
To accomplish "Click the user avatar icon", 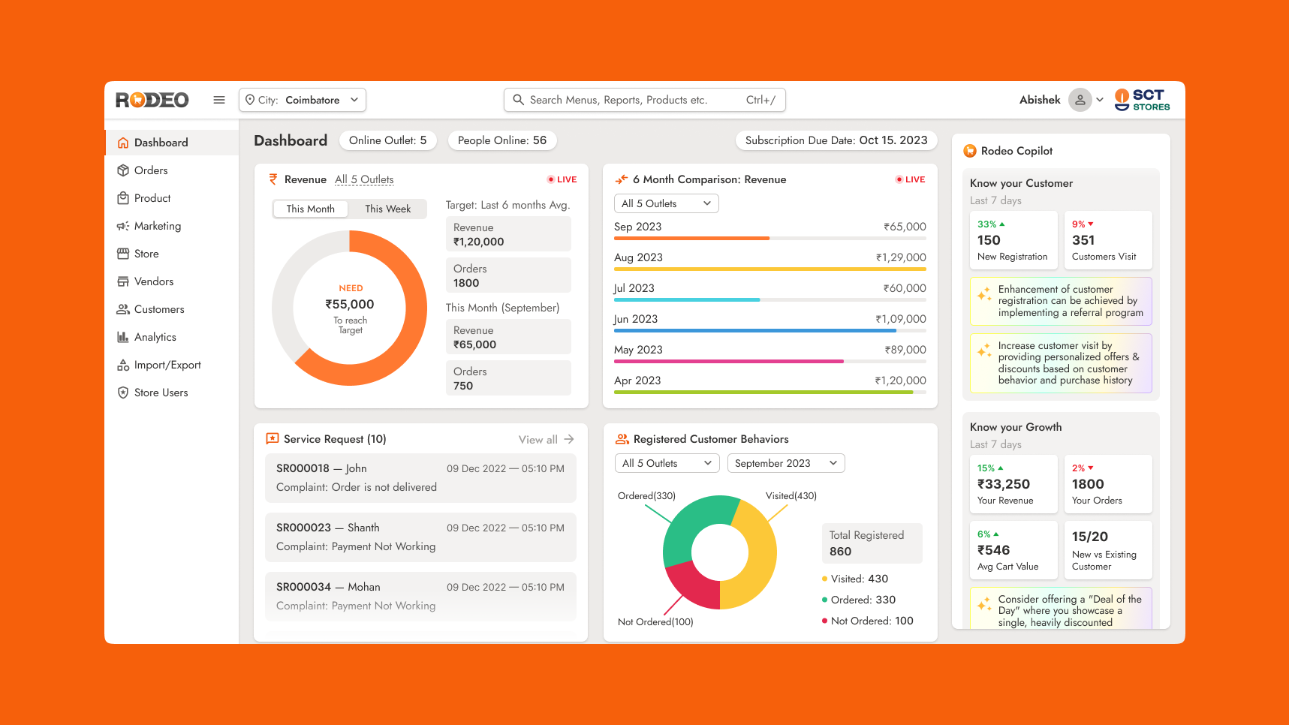I will (1080, 100).
